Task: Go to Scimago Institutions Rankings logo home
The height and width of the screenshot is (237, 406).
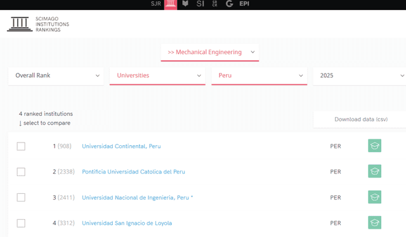Action: [38, 24]
